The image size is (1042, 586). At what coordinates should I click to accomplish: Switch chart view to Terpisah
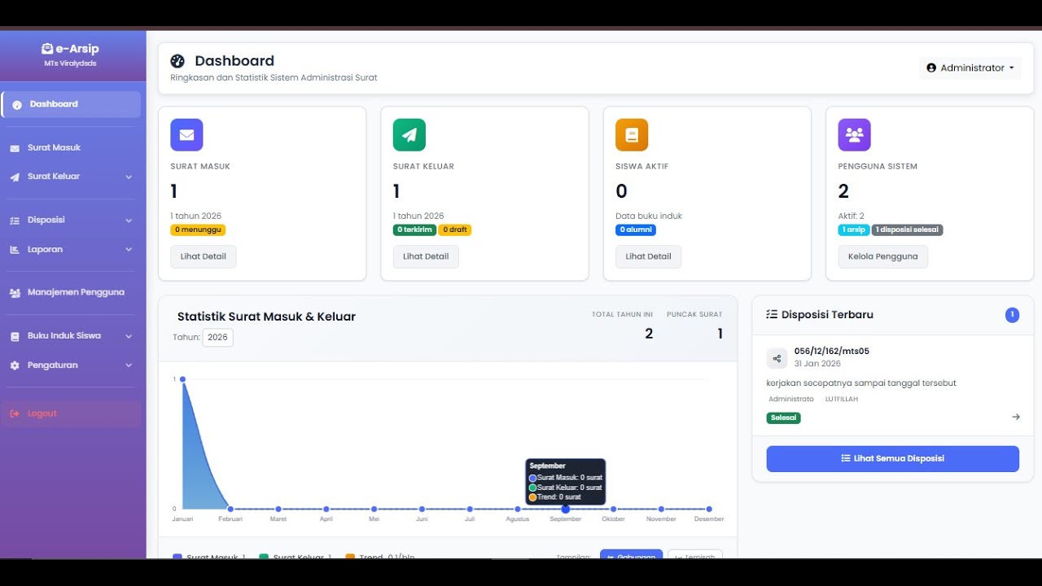(694, 555)
